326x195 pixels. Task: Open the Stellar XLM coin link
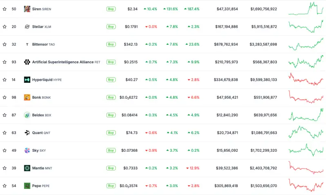[x=42, y=27]
